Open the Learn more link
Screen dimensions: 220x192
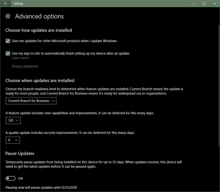coord(20,58)
